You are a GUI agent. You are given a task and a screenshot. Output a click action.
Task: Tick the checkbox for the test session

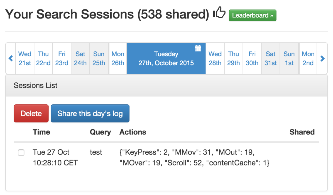point(21,153)
